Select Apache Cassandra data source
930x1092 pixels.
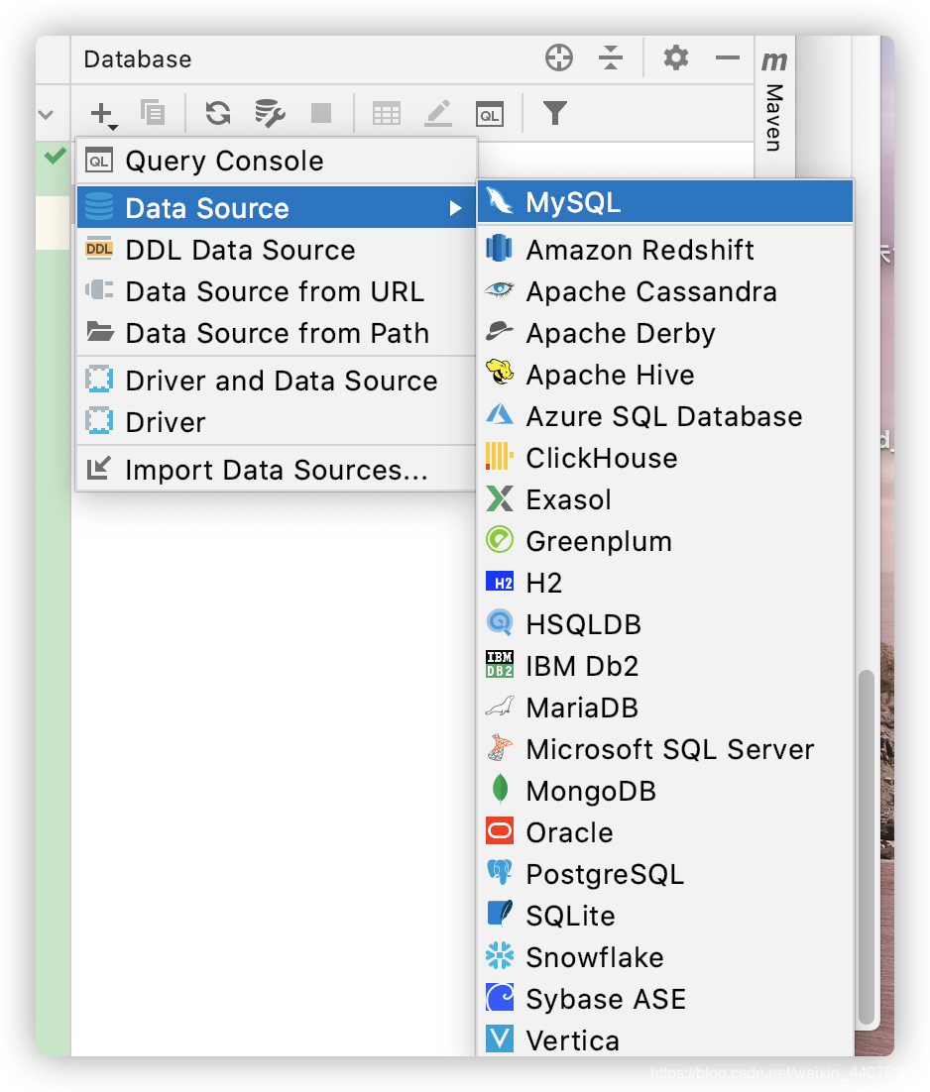click(x=665, y=291)
